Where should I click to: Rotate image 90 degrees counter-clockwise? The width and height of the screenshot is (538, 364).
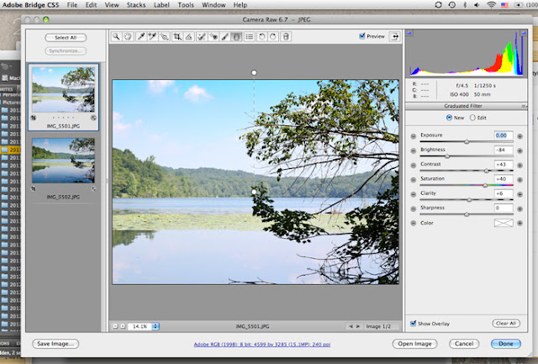pyautogui.click(x=261, y=36)
